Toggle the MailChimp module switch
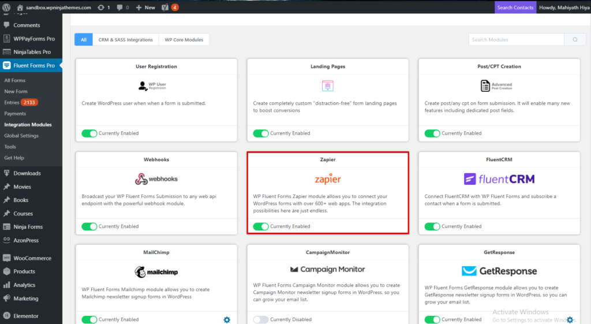The width and height of the screenshot is (591, 324). 89,319
